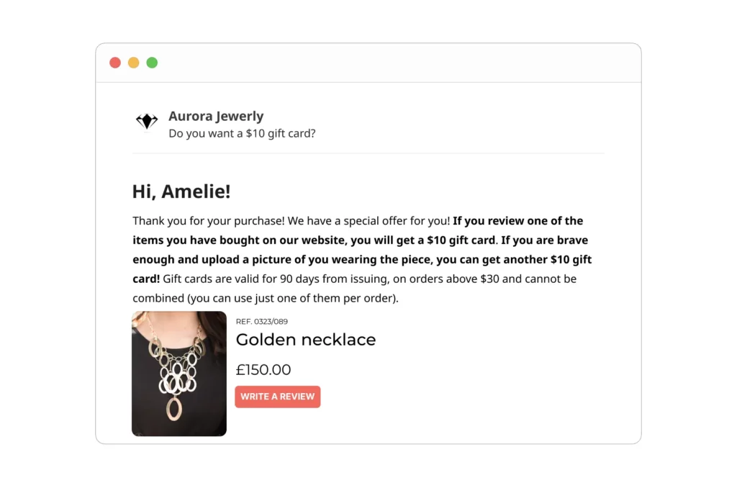This screenshot has height=488, width=737.
Task: Click the sender name Aurora Jewerly
Action: coord(215,116)
